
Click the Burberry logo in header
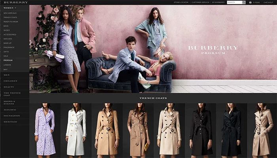(x=16, y=2)
